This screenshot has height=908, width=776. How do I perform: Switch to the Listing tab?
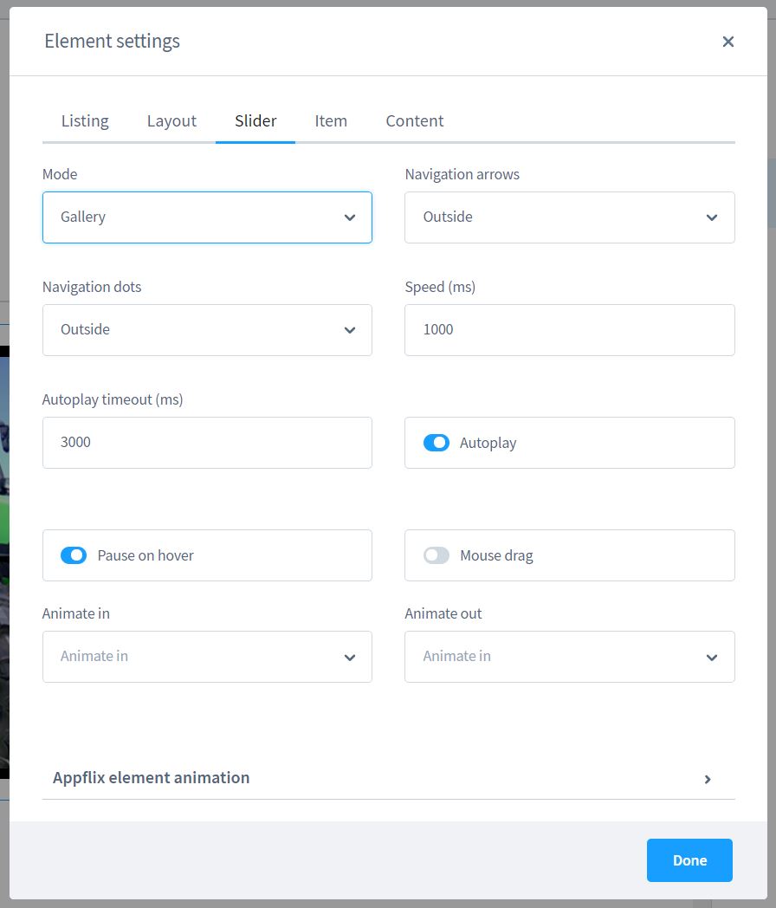pyautogui.click(x=85, y=121)
